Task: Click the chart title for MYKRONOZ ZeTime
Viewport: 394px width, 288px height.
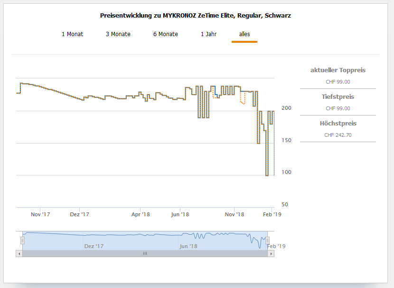Action: click(196, 16)
